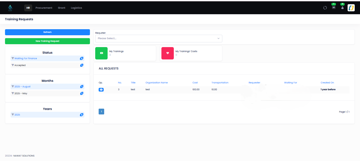The image size is (360, 161).
Task: Open the HR menu
Action: click(x=28, y=8)
